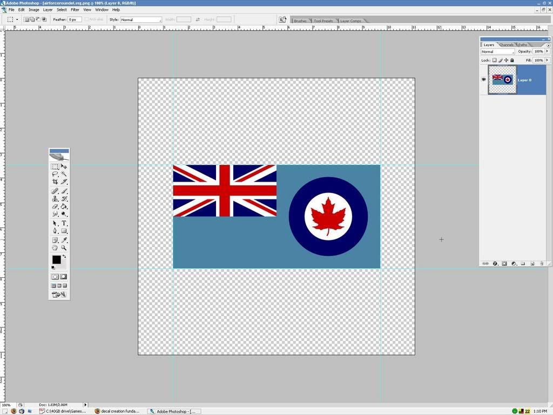
Task: Open the Image menu
Action: pos(34,10)
